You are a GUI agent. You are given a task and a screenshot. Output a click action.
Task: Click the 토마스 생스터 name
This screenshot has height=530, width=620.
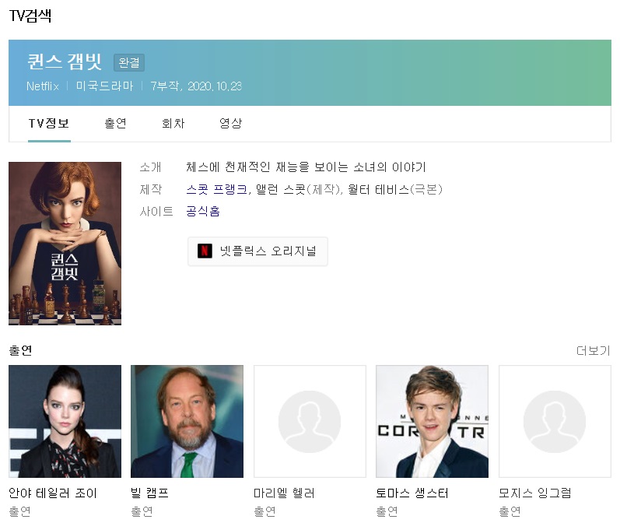(412, 493)
